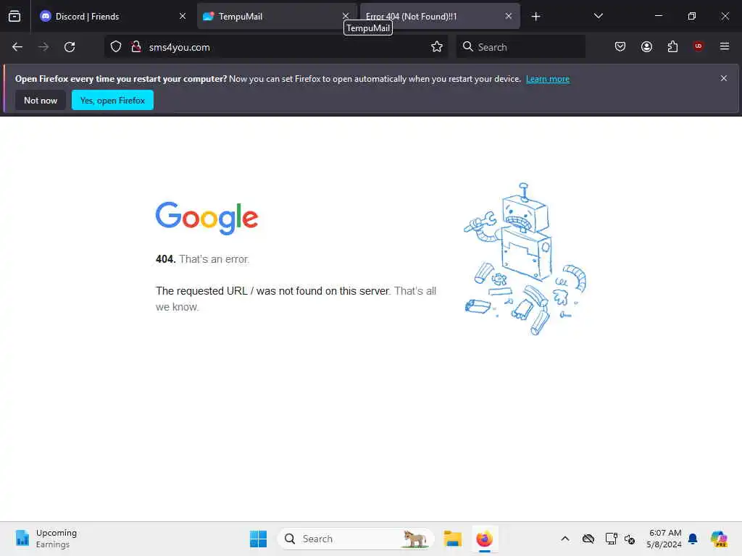742x556 pixels.
Task: Open Firefox application hamburger menu
Action: [x=725, y=46]
